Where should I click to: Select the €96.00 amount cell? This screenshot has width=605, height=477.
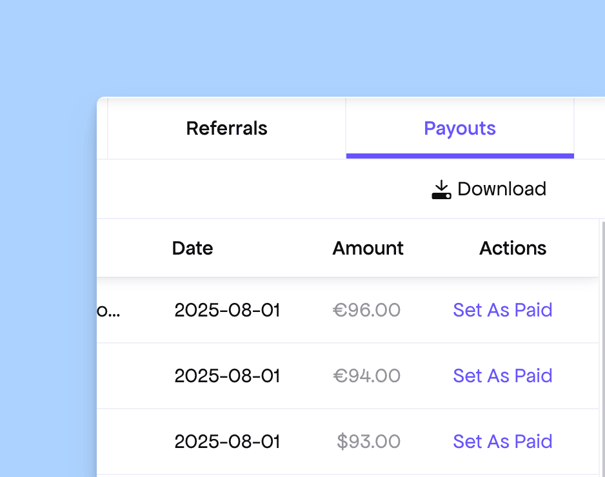366,310
